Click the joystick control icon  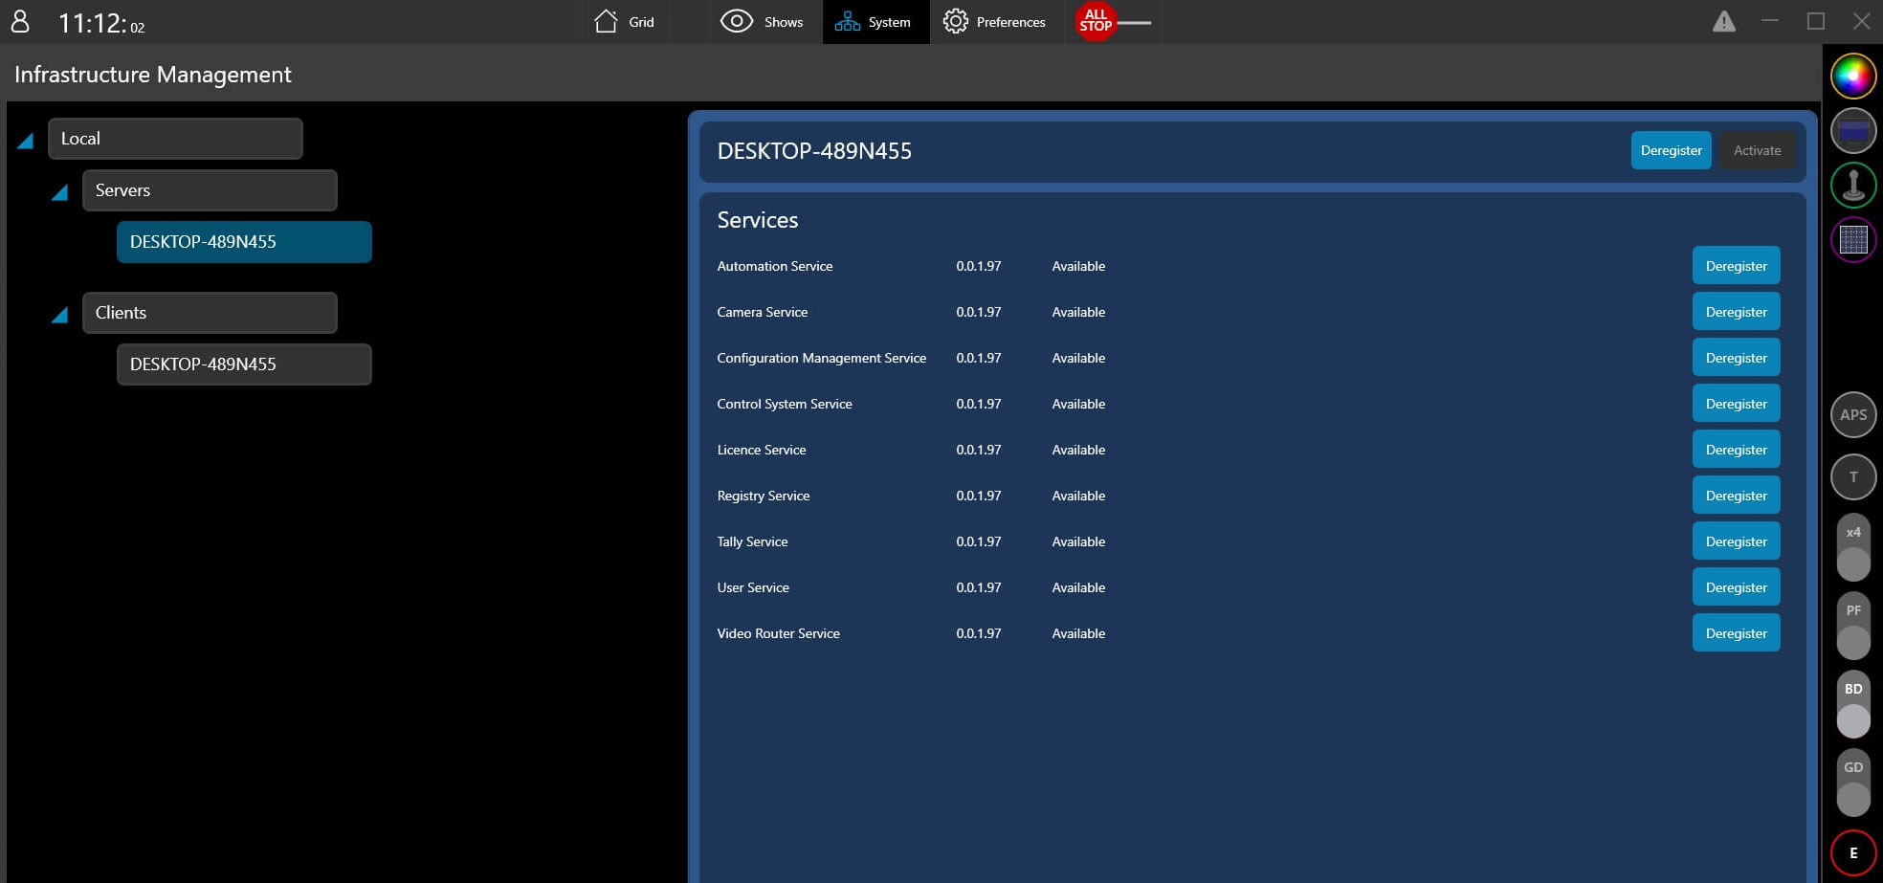tap(1852, 185)
